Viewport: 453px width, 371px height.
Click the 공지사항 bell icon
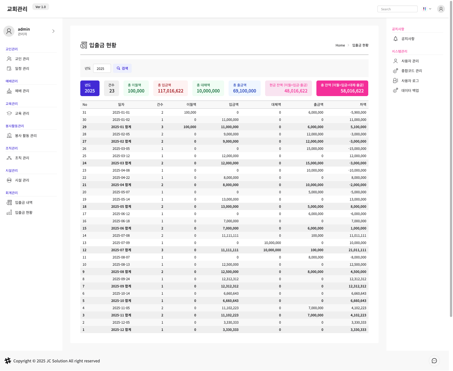(x=395, y=39)
